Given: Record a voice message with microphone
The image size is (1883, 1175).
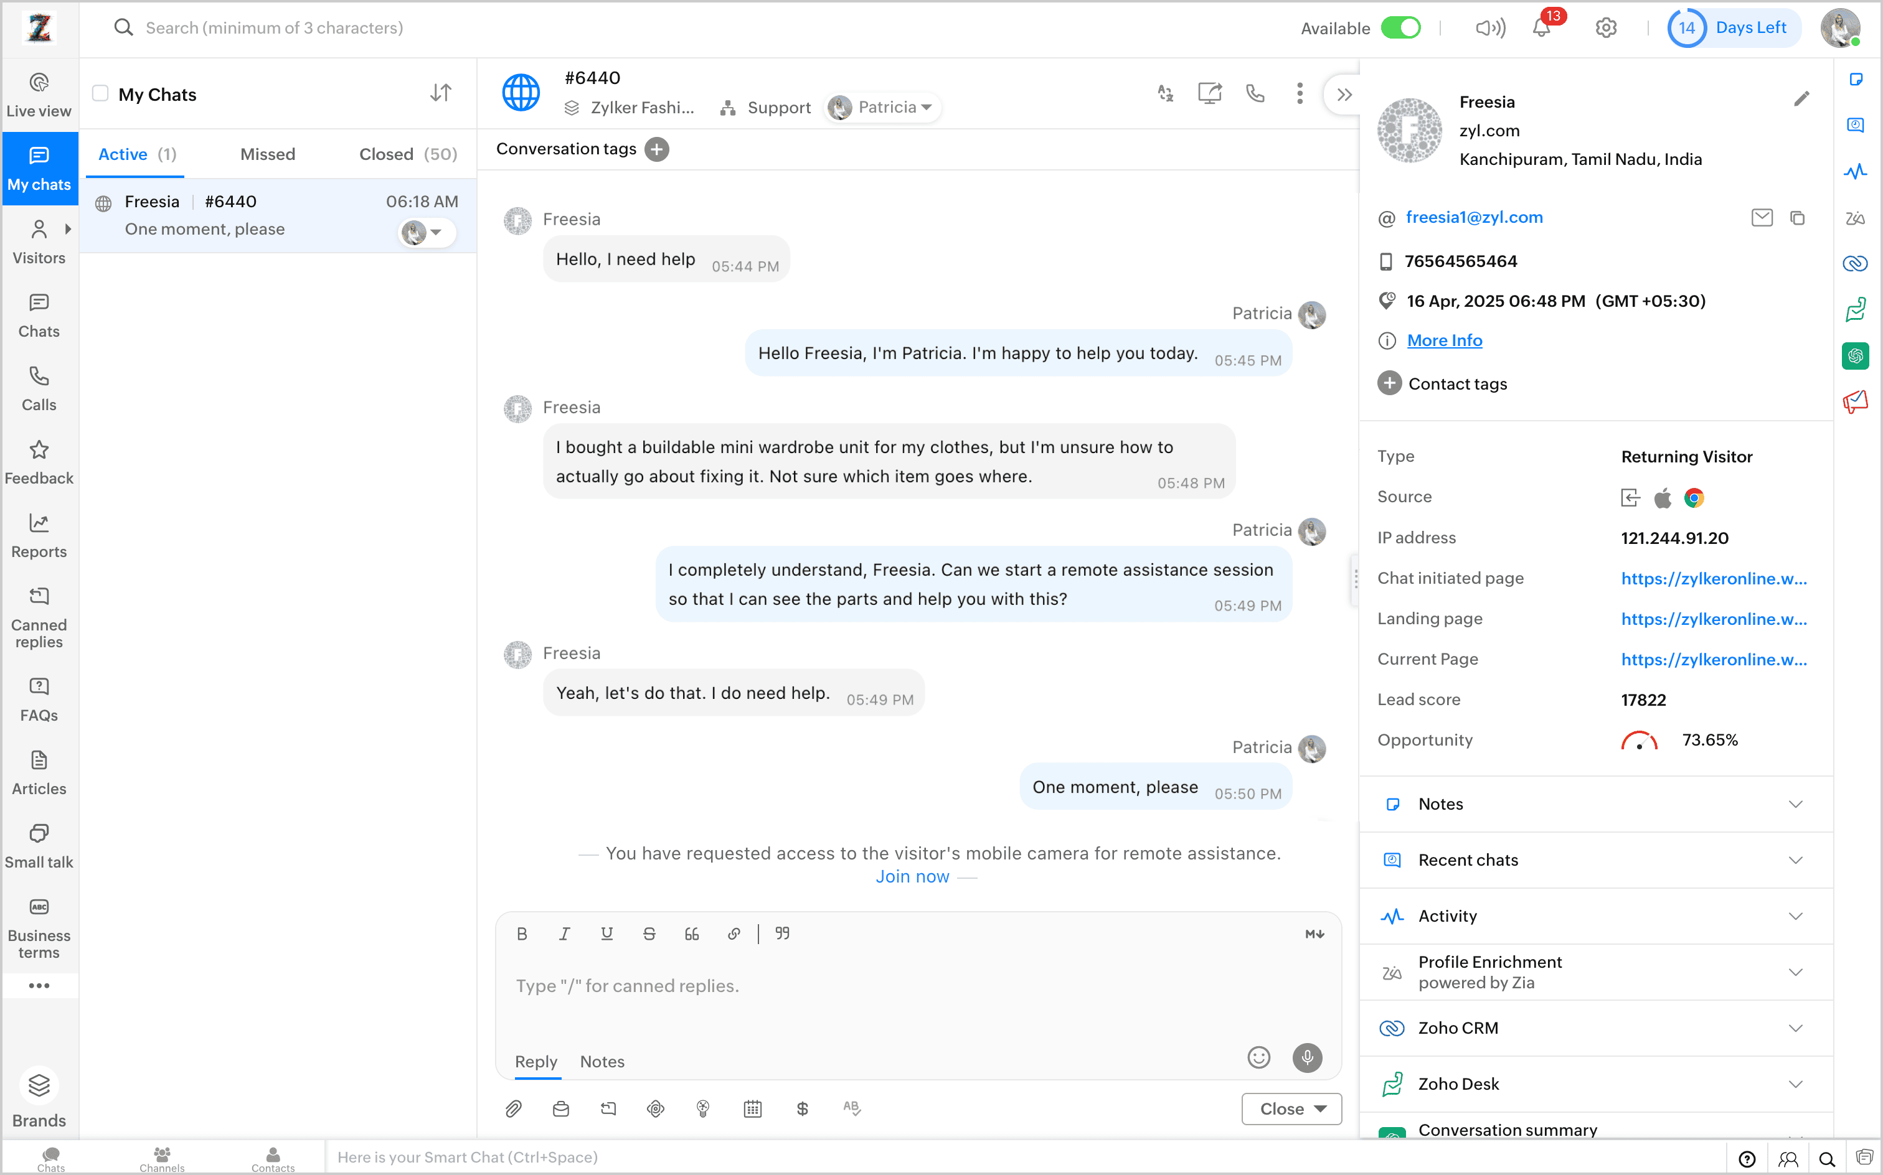Looking at the screenshot, I should (1307, 1057).
